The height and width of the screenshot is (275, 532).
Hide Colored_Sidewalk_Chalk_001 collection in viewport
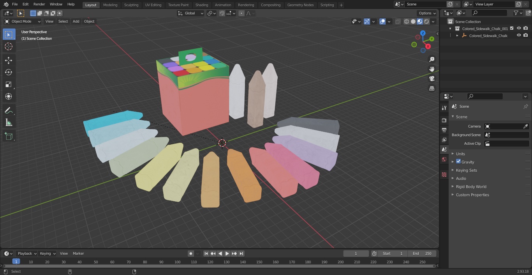tap(519, 28)
